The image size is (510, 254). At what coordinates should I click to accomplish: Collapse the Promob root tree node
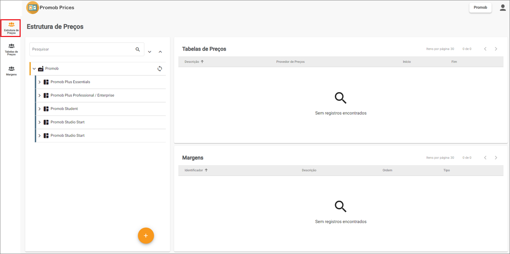pos(34,69)
